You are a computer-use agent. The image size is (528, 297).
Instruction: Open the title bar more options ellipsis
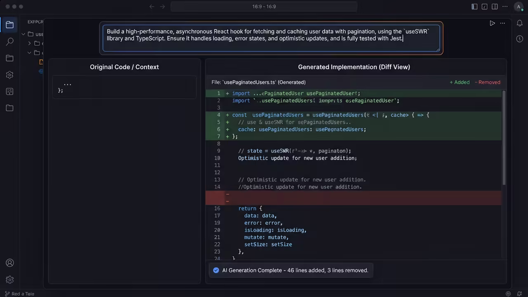[x=505, y=7]
